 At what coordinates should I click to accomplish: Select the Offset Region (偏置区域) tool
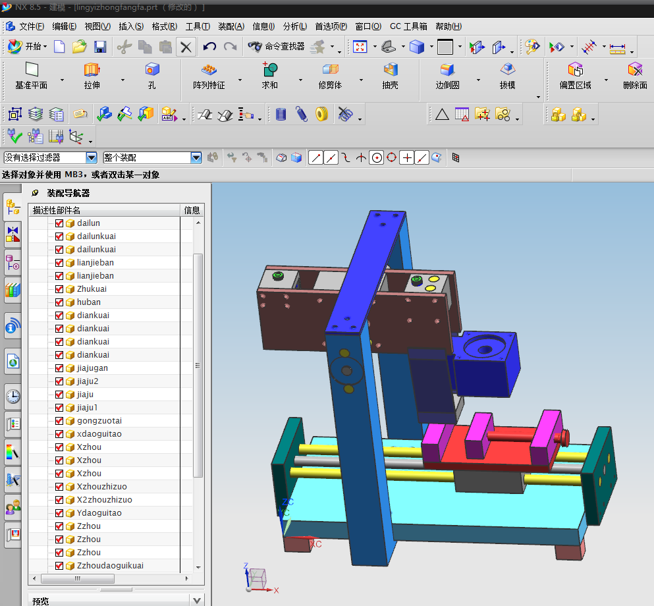pyautogui.click(x=576, y=76)
